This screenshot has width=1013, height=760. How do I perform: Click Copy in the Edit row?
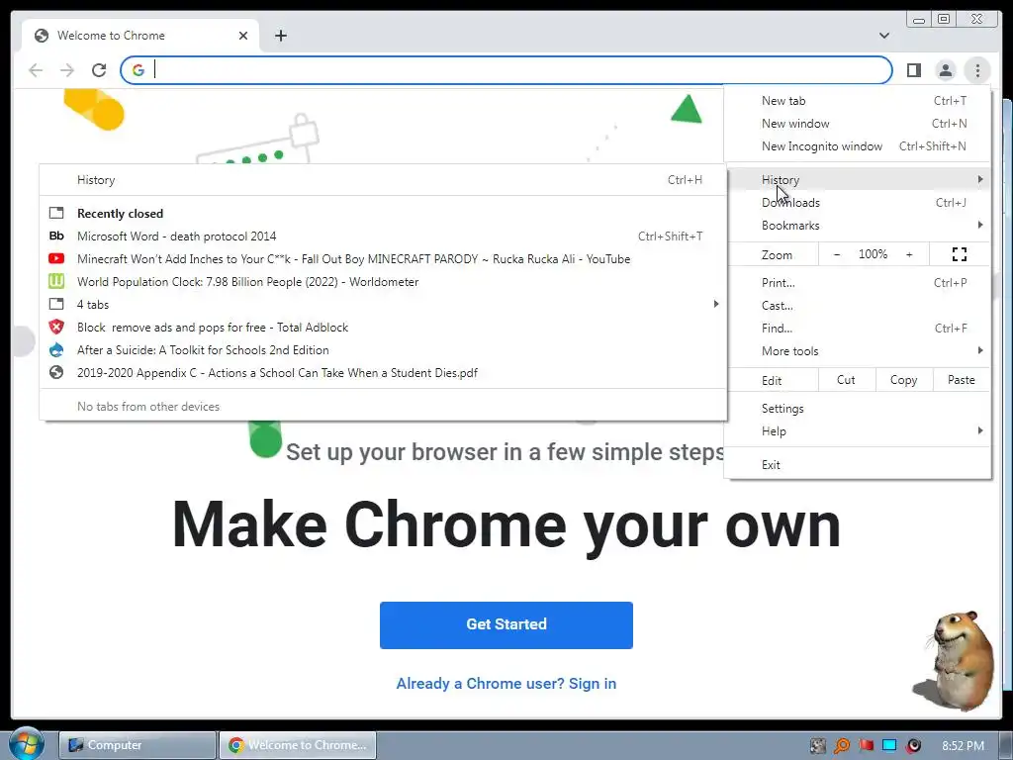pyautogui.click(x=904, y=380)
